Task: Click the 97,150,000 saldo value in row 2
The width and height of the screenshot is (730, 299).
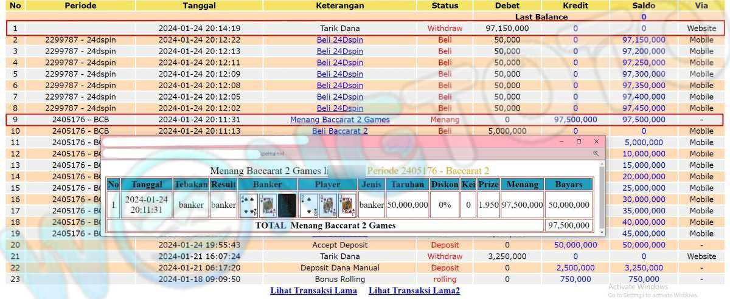Action: (x=644, y=40)
